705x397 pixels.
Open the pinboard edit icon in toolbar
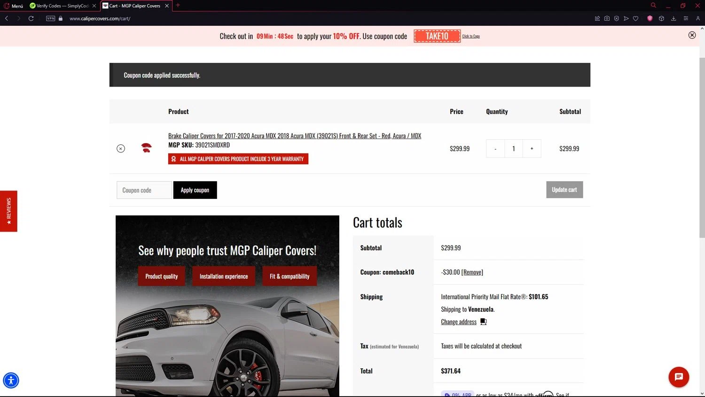coord(597,18)
